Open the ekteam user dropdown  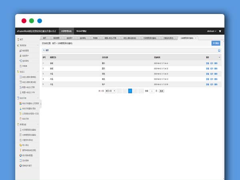point(212,31)
